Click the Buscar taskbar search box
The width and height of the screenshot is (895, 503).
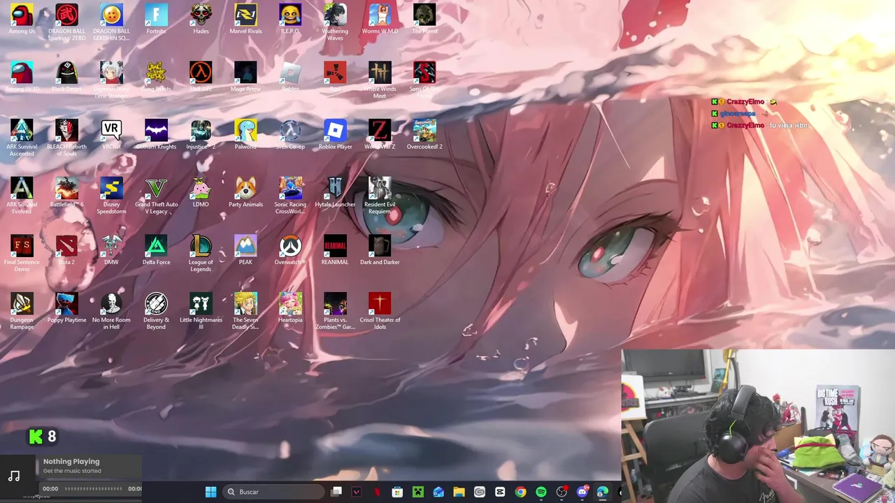coord(274,492)
